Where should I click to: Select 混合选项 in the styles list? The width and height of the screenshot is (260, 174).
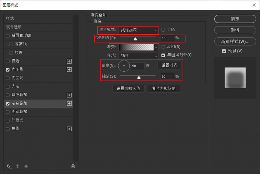14,27
